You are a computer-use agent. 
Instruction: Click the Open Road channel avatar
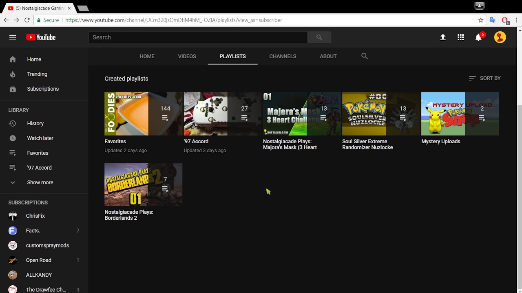click(x=13, y=260)
